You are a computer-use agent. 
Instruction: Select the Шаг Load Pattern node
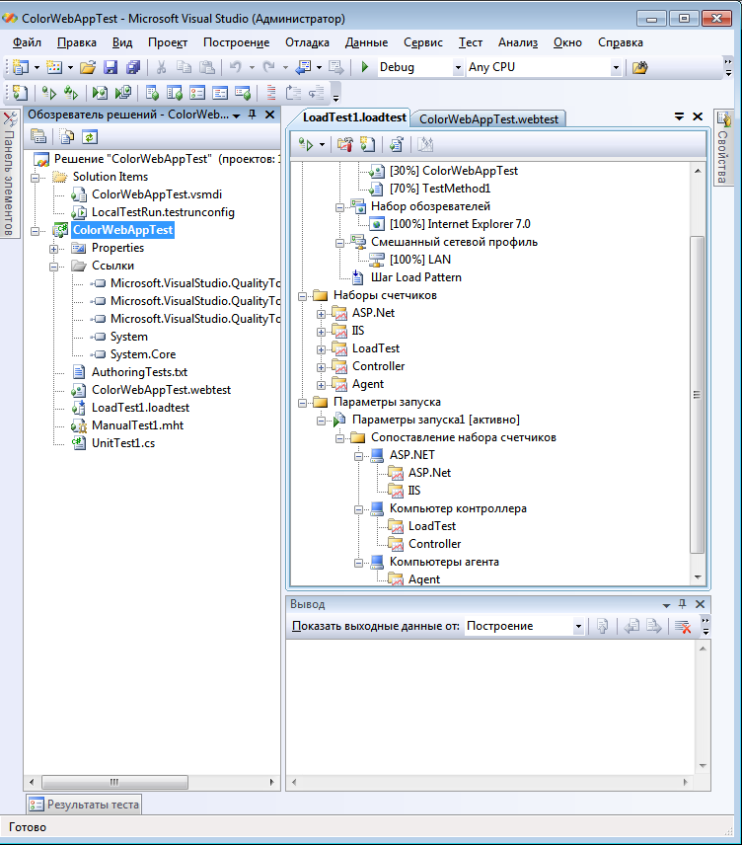[415, 277]
